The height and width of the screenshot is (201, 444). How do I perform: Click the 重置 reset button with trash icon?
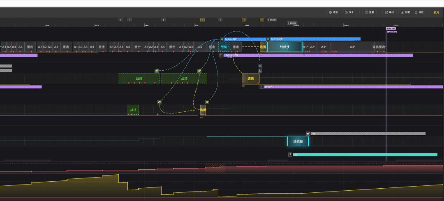369,12
